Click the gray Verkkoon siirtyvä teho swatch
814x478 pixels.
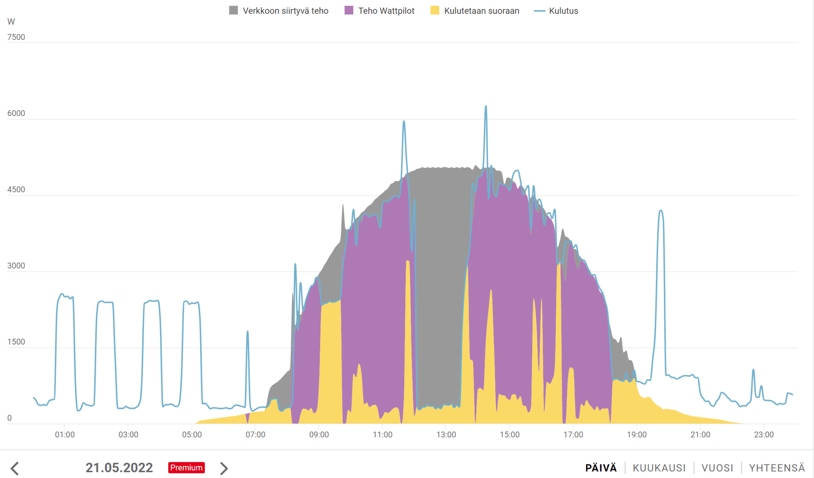[x=233, y=11]
